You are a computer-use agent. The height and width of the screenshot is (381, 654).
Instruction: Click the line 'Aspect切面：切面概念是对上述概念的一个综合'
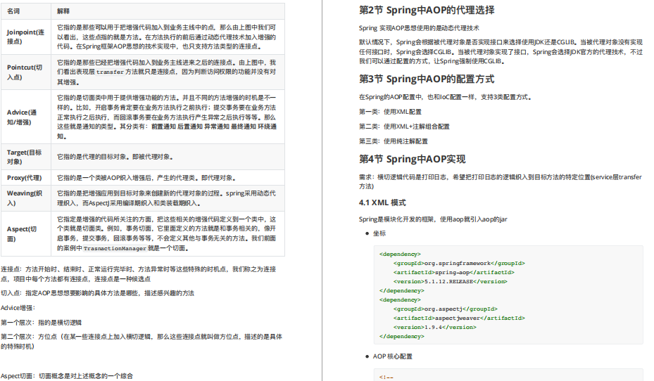click(67, 376)
